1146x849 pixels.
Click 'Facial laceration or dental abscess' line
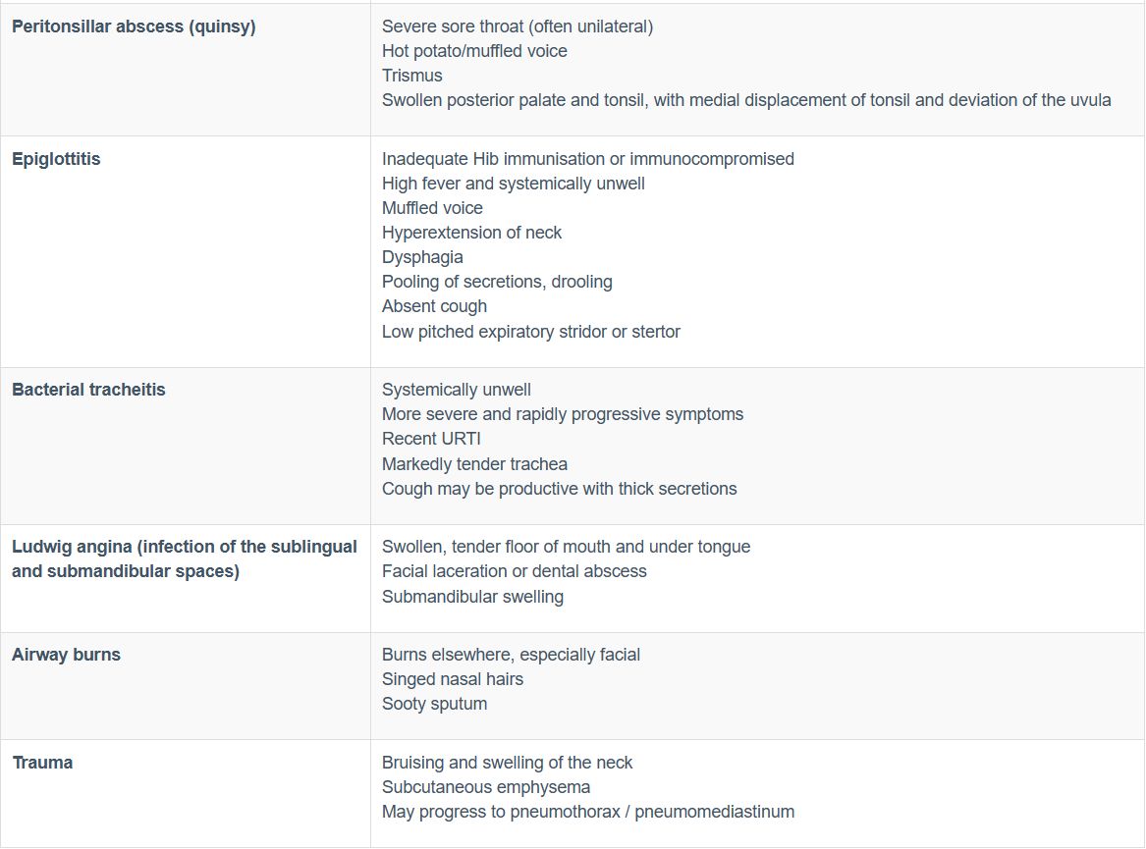pyautogui.click(x=514, y=571)
